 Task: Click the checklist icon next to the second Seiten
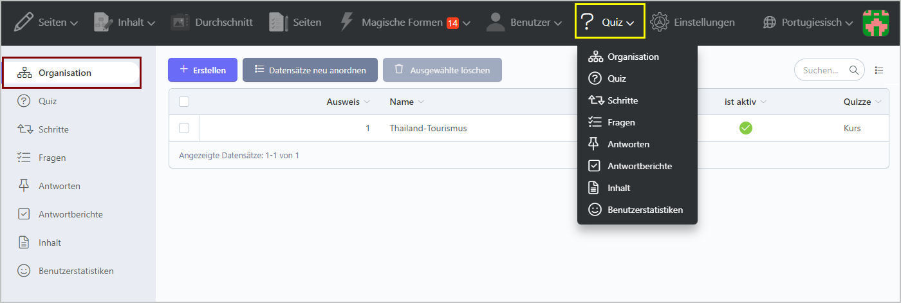tap(278, 22)
